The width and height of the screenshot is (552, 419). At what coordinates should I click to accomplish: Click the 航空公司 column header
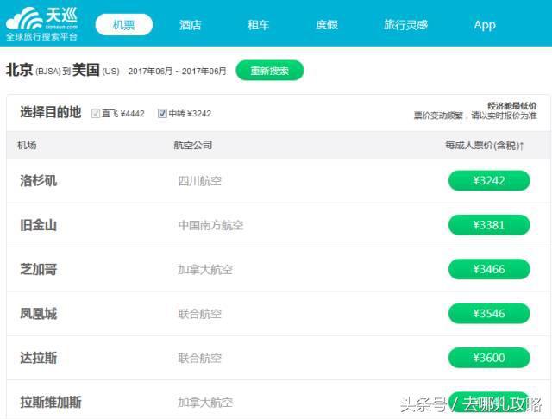coord(193,146)
